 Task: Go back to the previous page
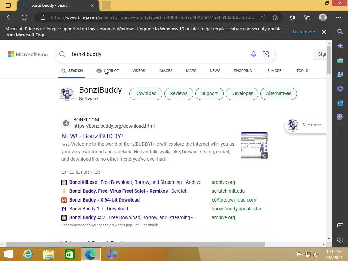coord(9,17)
